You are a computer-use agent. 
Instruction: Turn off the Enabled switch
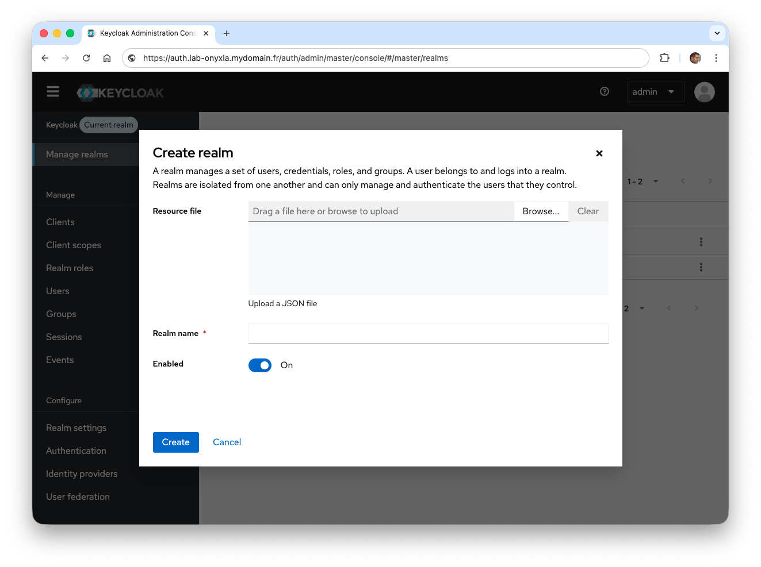click(x=260, y=365)
